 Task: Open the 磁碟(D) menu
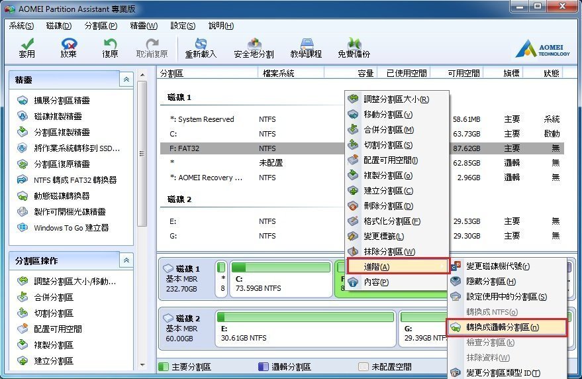(59, 26)
